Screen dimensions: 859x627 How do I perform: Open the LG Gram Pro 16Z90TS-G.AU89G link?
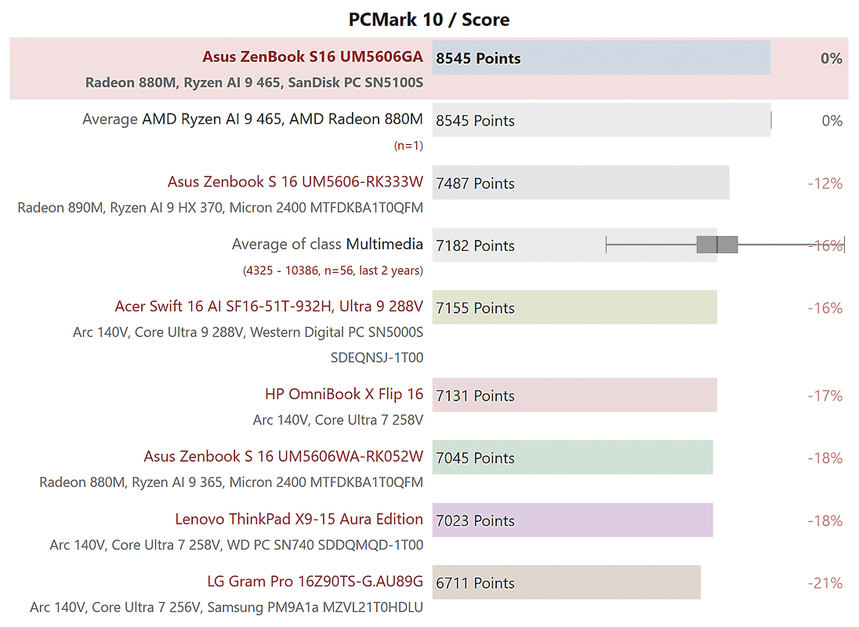(x=315, y=582)
